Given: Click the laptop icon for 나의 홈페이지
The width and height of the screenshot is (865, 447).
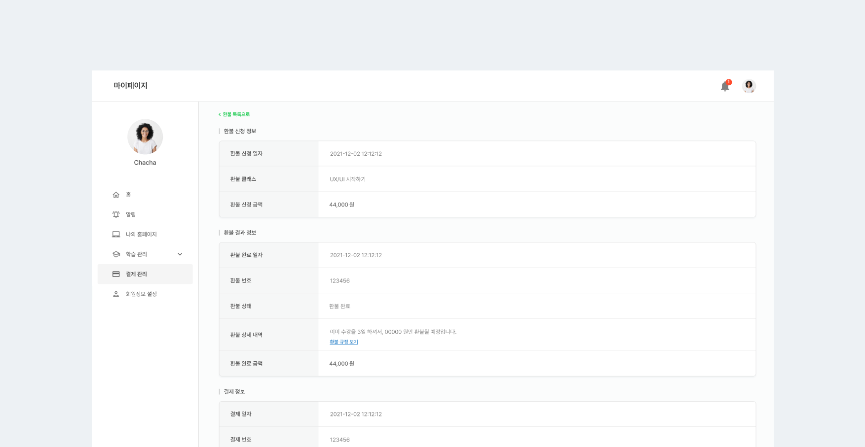Looking at the screenshot, I should (116, 235).
